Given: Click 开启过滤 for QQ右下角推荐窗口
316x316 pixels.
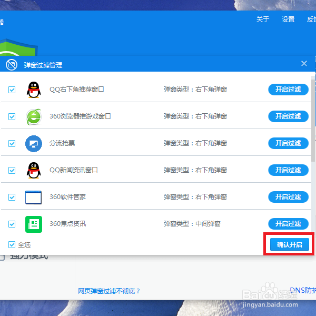Looking at the screenshot, I should pos(288,90).
